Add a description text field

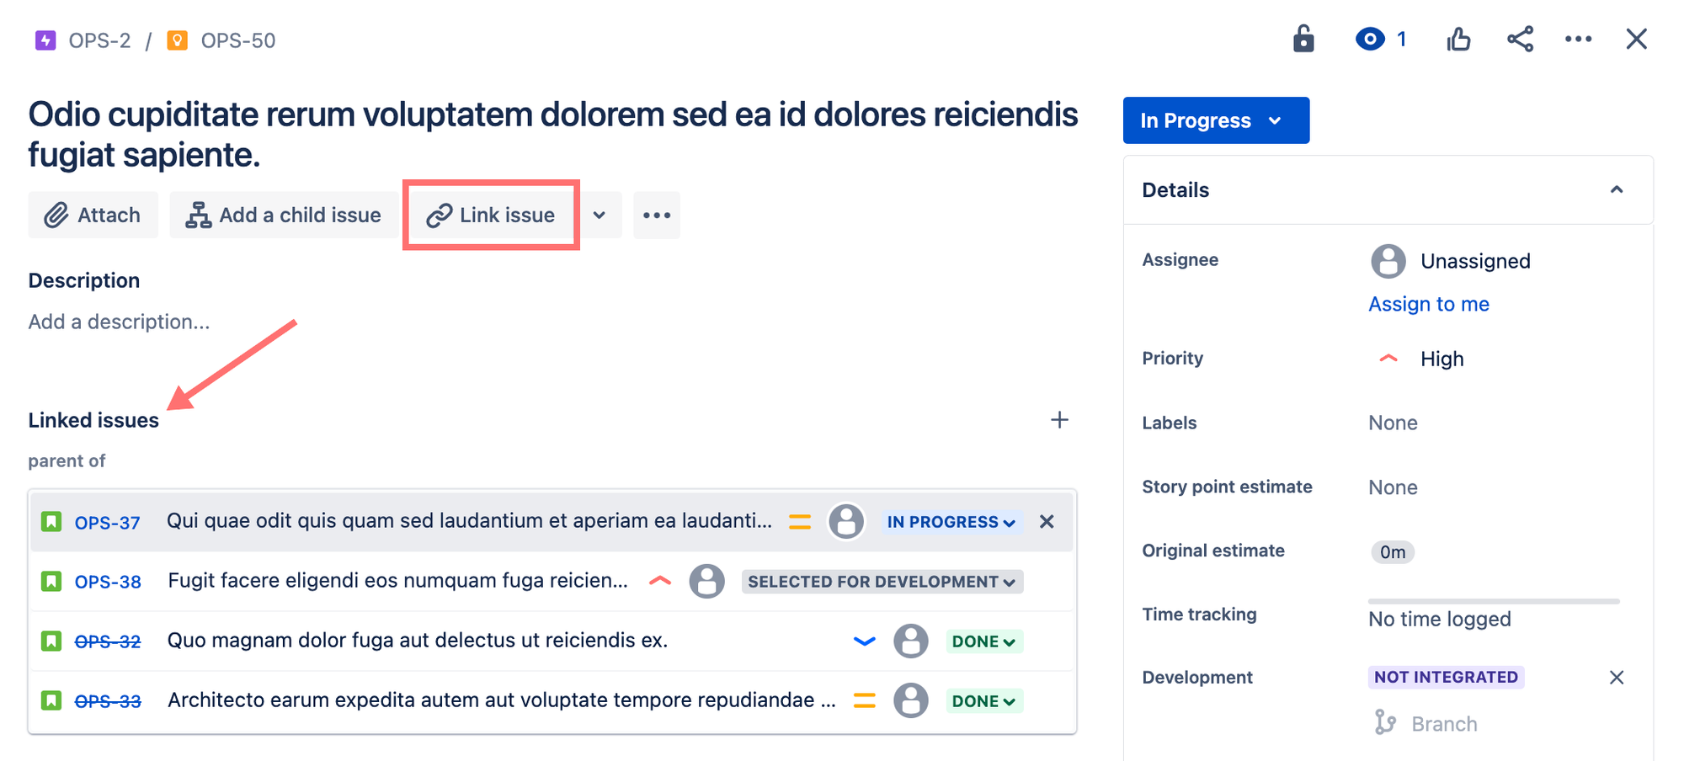pos(119,322)
